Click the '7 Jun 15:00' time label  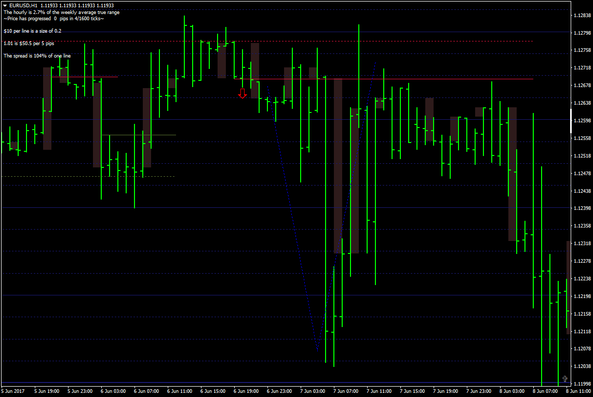click(x=412, y=391)
